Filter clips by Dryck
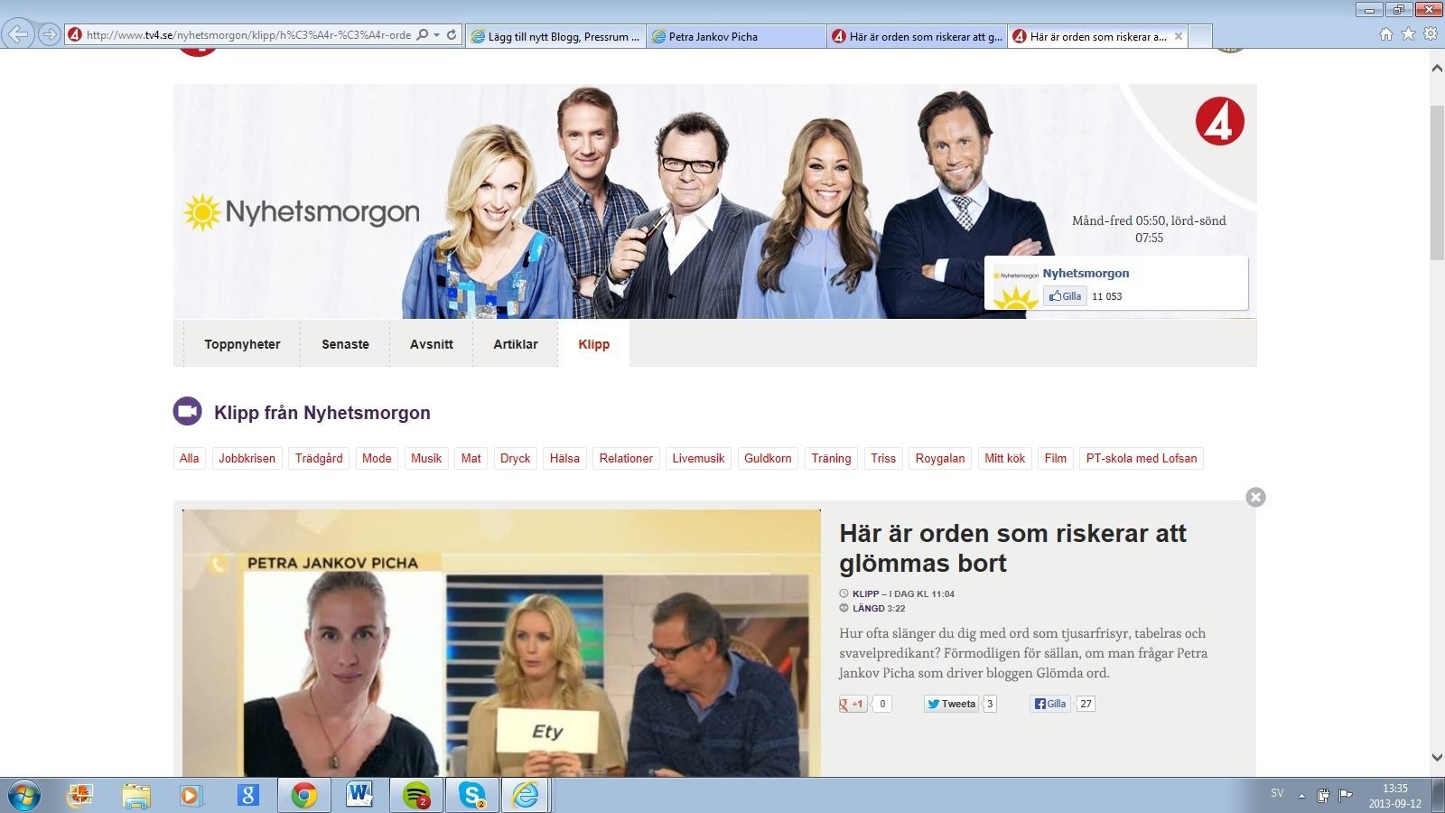The image size is (1445, 813). tap(515, 458)
